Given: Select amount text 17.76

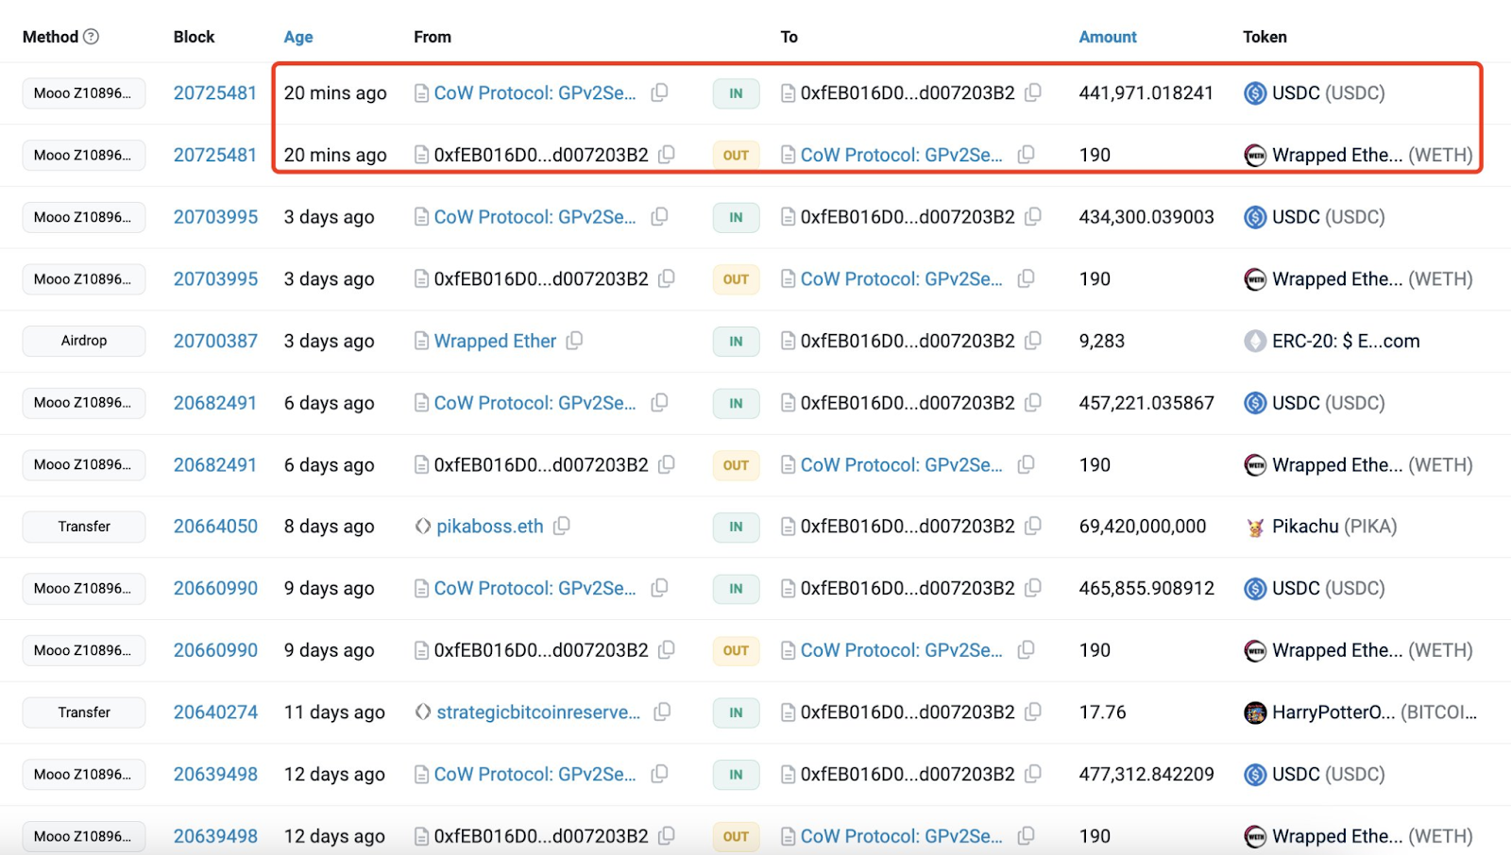Looking at the screenshot, I should point(1103,712).
